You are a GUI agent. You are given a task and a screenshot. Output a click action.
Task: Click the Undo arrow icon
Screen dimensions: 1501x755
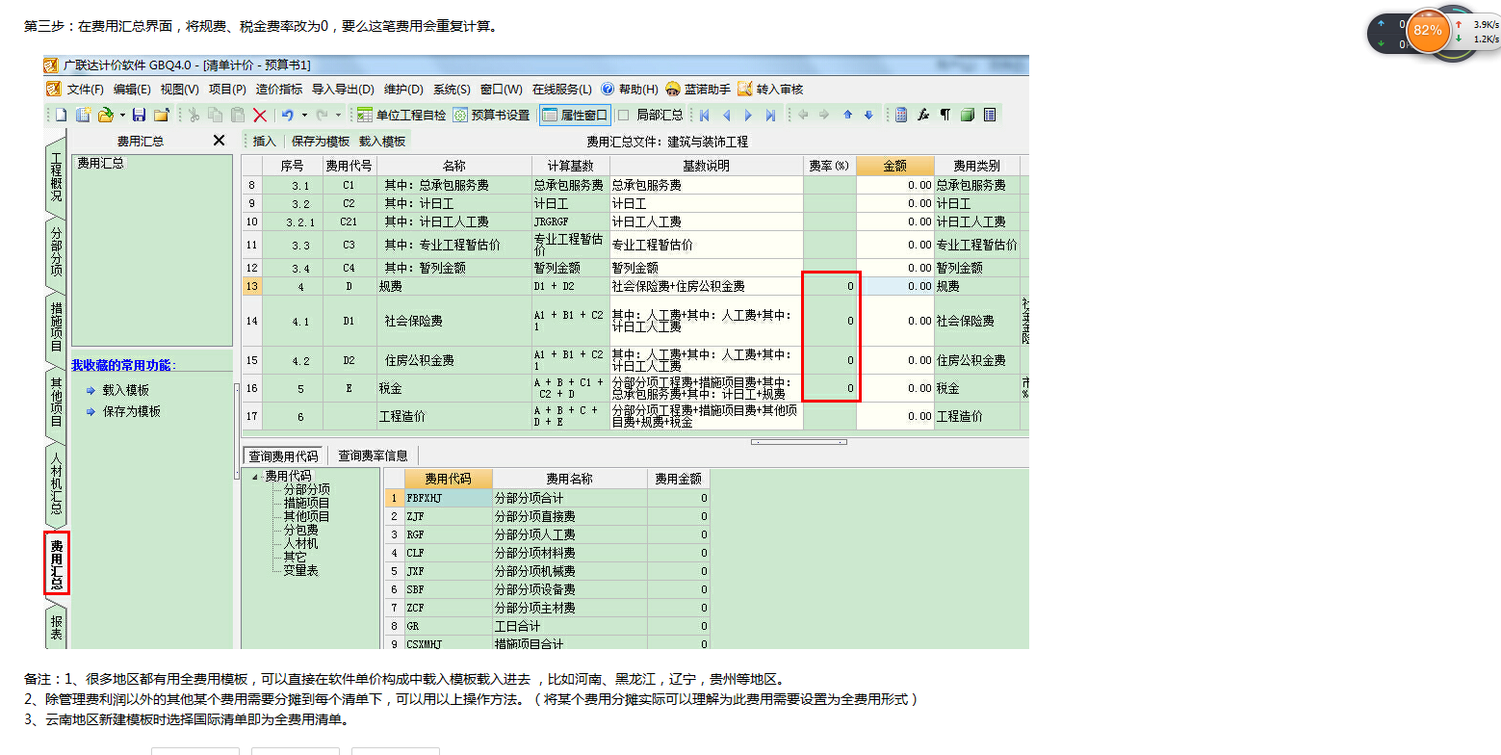288,115
